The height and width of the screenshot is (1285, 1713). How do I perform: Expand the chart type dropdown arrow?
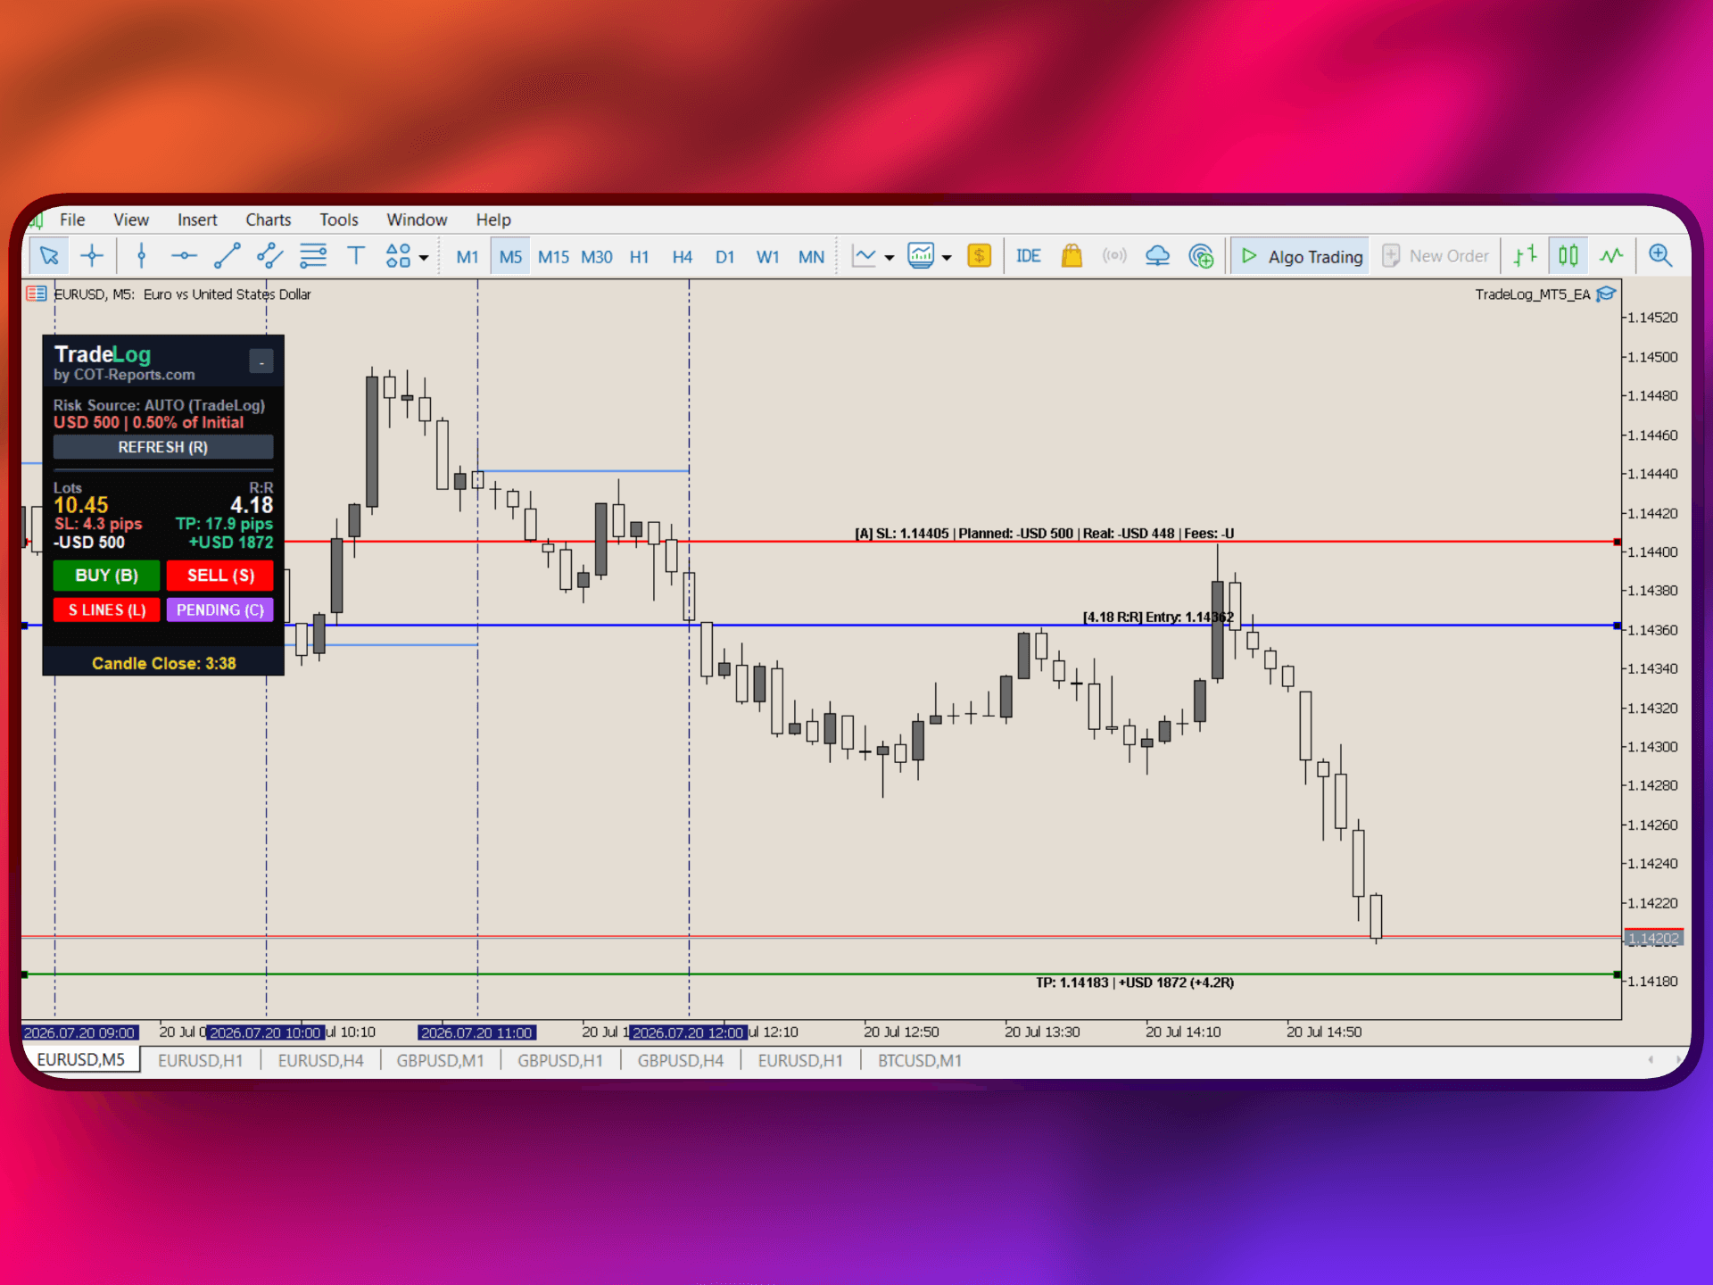[890, 258]
